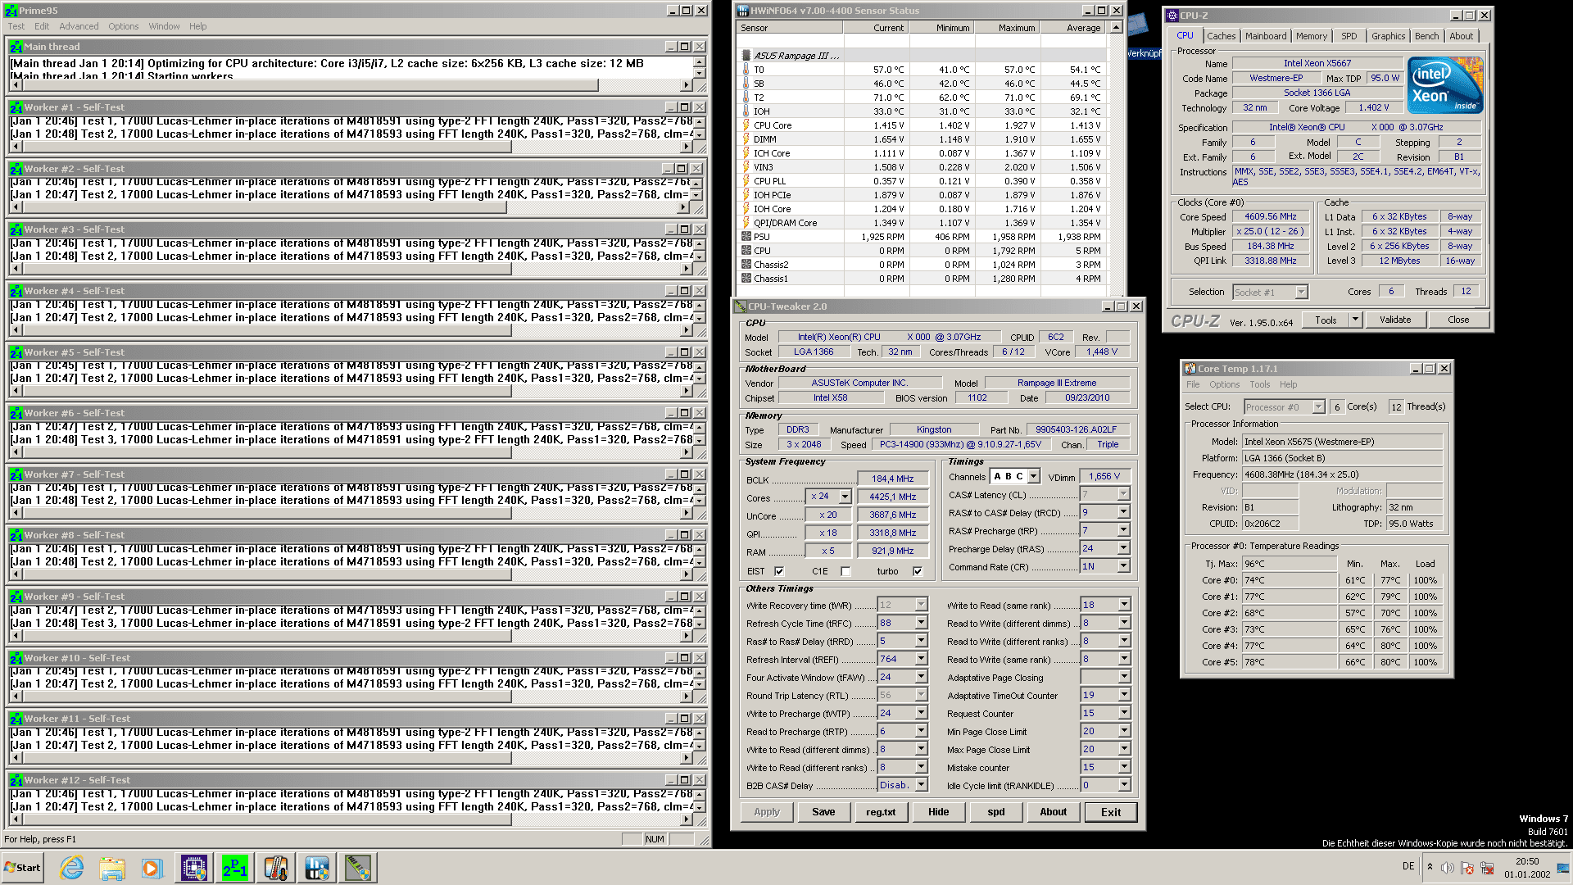Click the Intel Xeon logo in CPU-Z
1573x885 pixels.
click(1445, 85)
